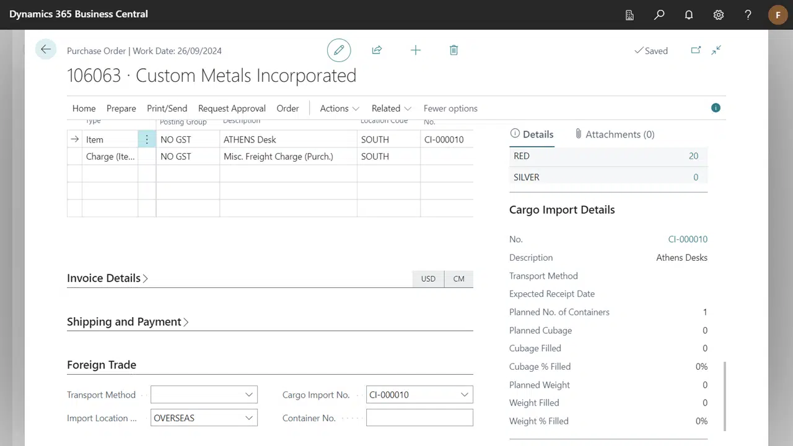Open the Transport Method dropdown
Image resolution: width=793 pixels, height=446 pixels.
pos(248,395)
